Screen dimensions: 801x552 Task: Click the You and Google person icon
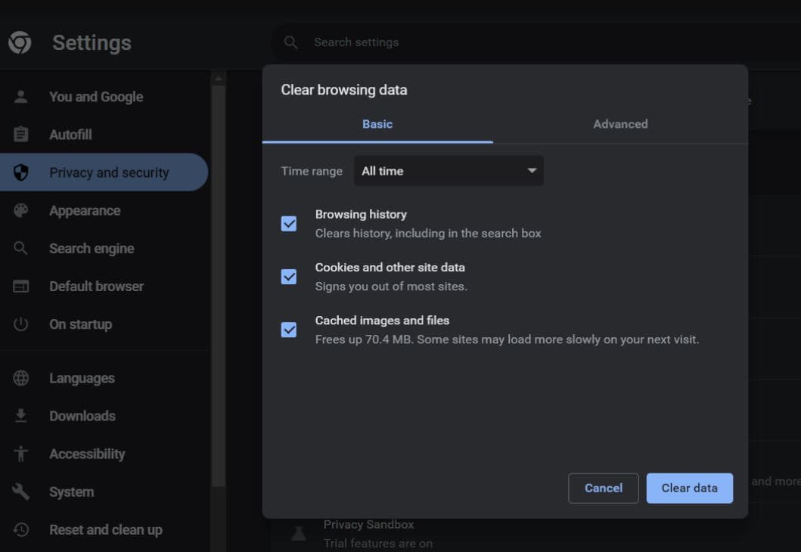point(21,97)
